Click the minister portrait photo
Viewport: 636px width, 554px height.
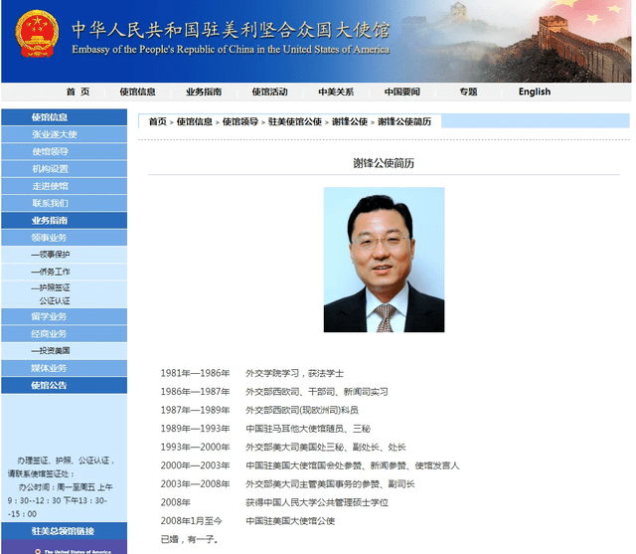coord(384,260)
